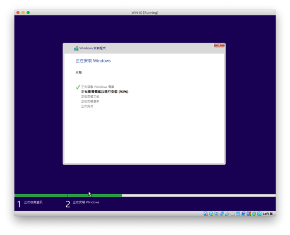Click the 93% installation step text
290x235 pixels.
click(104, 91)
